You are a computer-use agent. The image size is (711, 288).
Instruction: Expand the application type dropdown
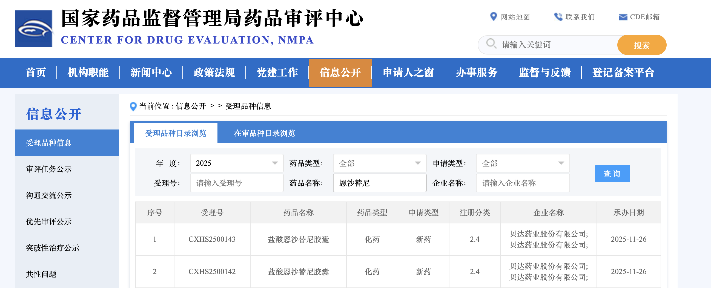click(523, 163)
